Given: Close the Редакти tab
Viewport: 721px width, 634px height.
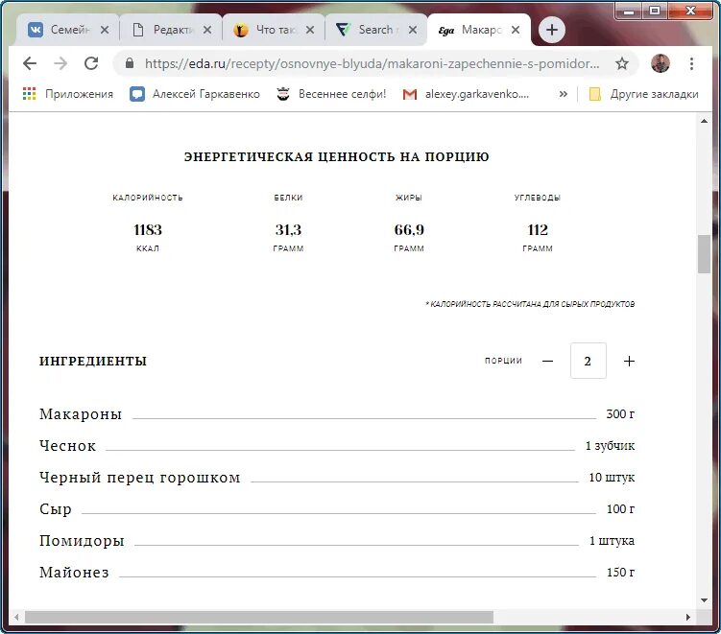Looking at the screenshot, I should pyautogui.click(x=207, y=30).
